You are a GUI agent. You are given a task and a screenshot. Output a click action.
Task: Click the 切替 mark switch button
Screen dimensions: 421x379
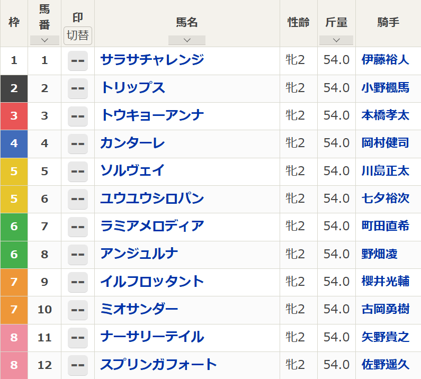[78, 35]
